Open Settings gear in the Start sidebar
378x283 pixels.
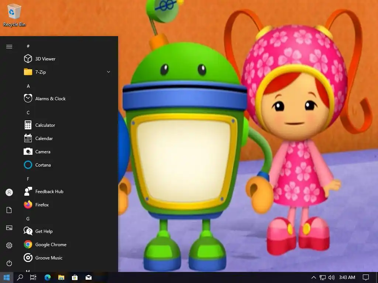point(9,245)
